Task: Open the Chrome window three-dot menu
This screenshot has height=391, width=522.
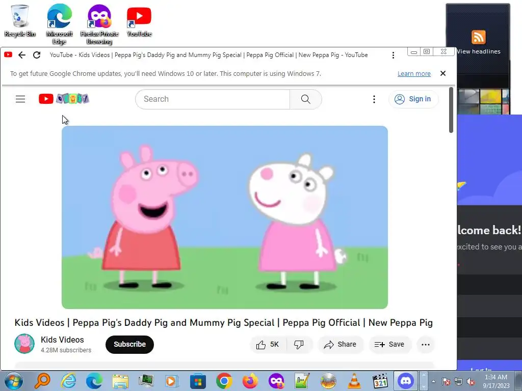Action: click(x=393, y=55)
